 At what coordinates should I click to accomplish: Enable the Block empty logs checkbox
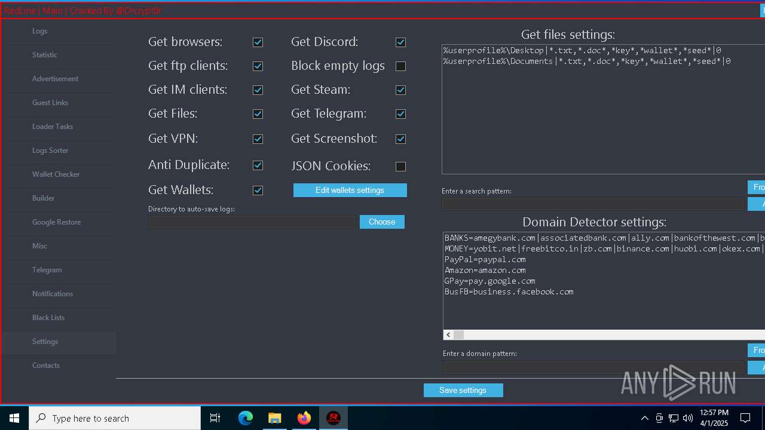[400, 66]
